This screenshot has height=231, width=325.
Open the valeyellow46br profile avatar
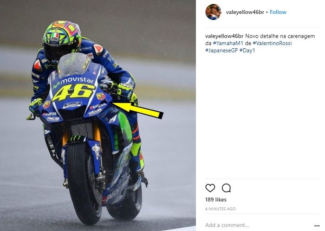213,12
